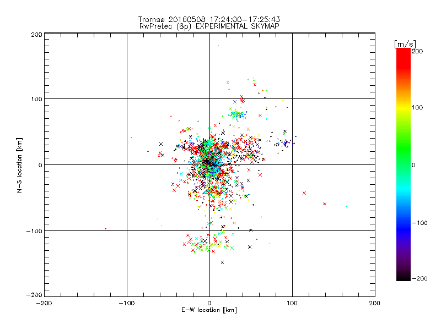
Task: Click the subtitle 'RwPretec (8p) EXPERIMENTAL SKYMAP'
Action: click(x=209, y=26)
